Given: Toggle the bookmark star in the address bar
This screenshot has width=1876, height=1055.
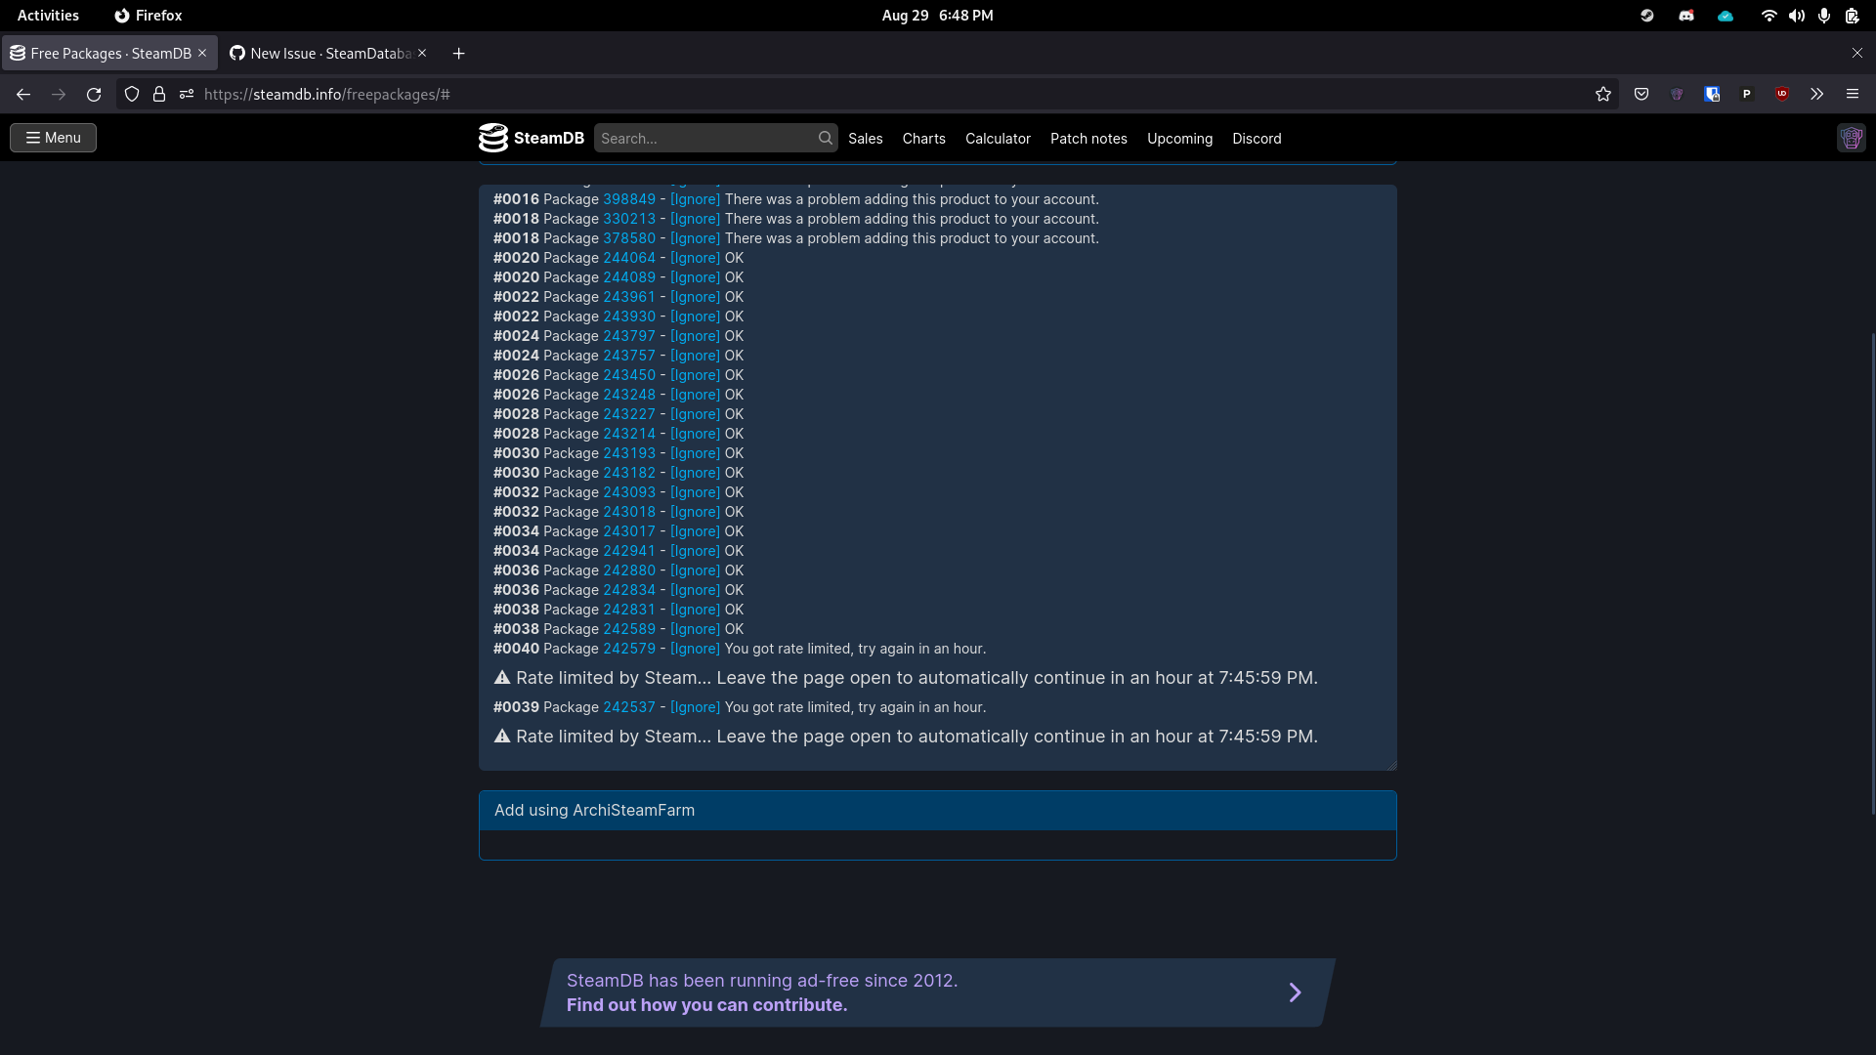Looking at the screenshot, I should 1603,94.
